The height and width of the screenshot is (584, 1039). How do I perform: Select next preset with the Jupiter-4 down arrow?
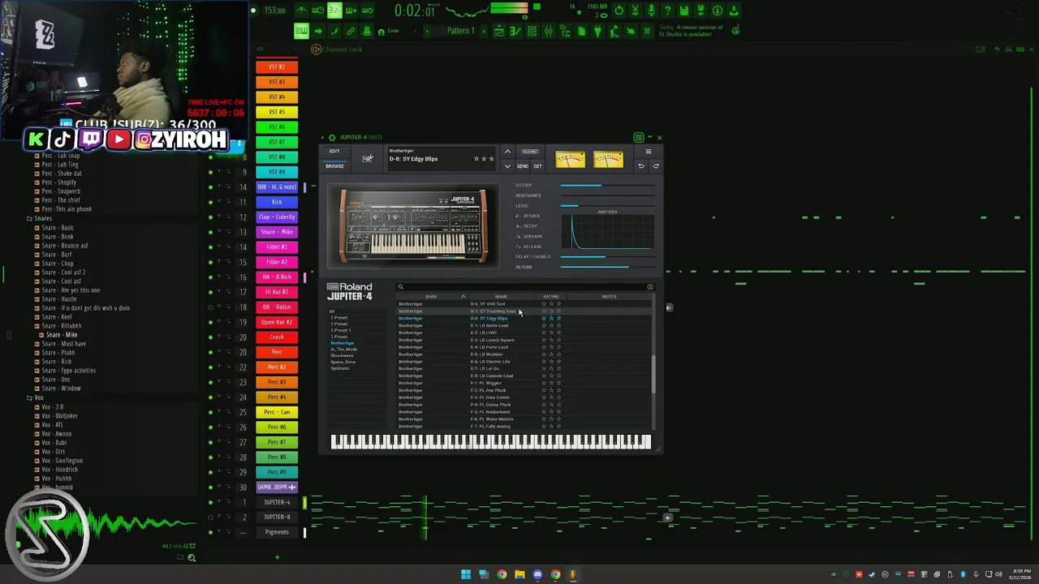(507, 166)
